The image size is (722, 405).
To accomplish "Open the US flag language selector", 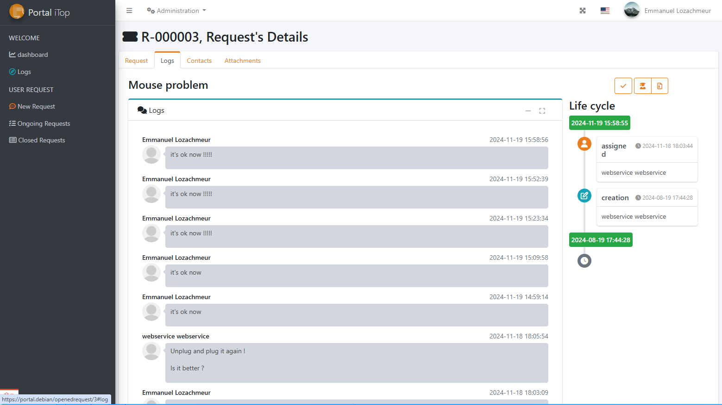I will click(605, 11).
